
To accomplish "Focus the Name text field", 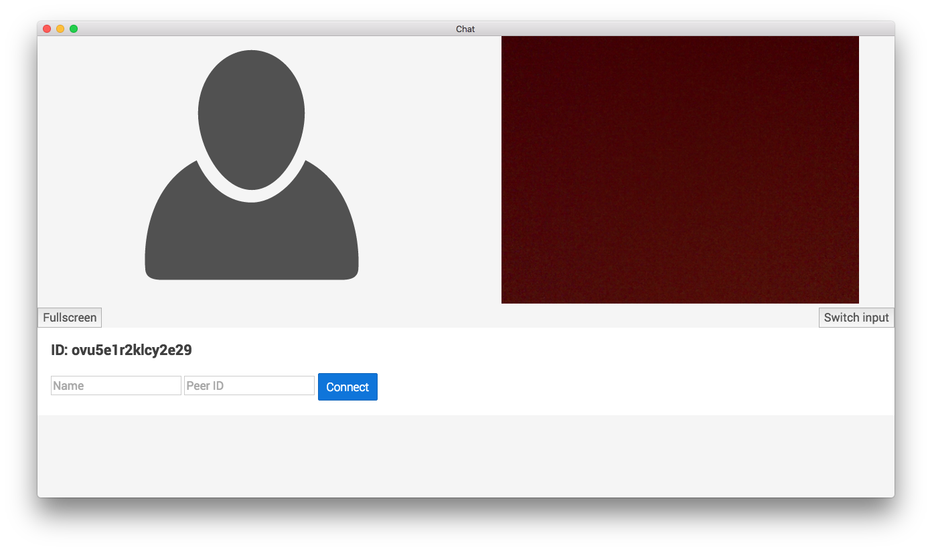I will [x=116, y=386].
